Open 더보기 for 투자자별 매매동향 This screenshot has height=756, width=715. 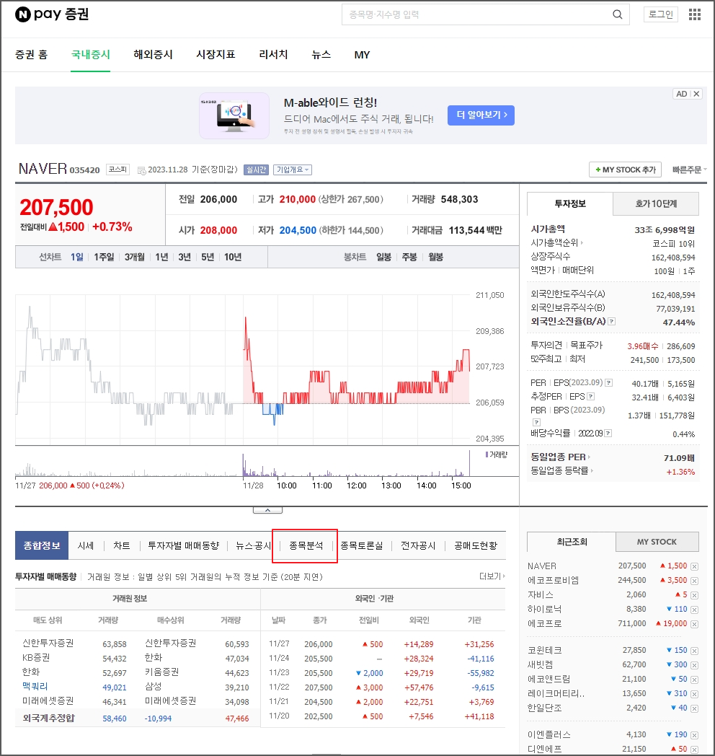[492, 576]
